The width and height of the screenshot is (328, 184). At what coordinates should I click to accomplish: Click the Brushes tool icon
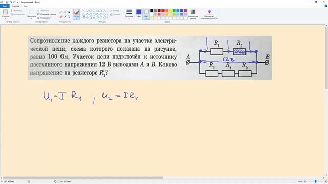tap(76, 12)
